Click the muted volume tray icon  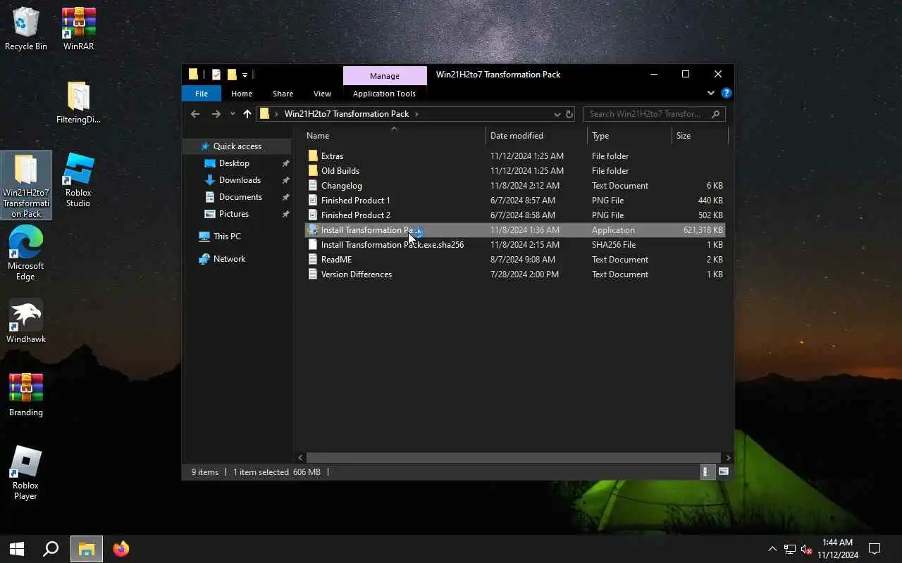click(x=807, y=549)
